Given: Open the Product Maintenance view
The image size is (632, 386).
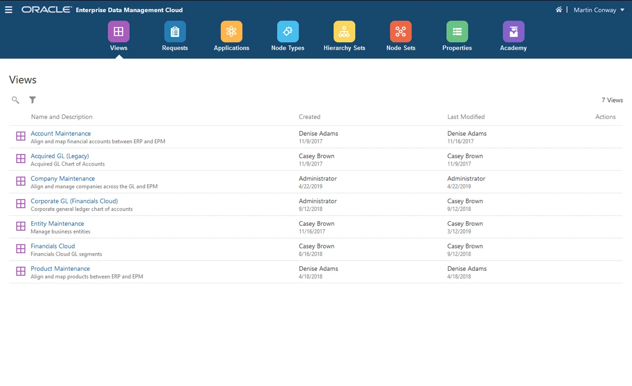Looking at the screenshot, I should pyautogui.click(x=60, y=269).
